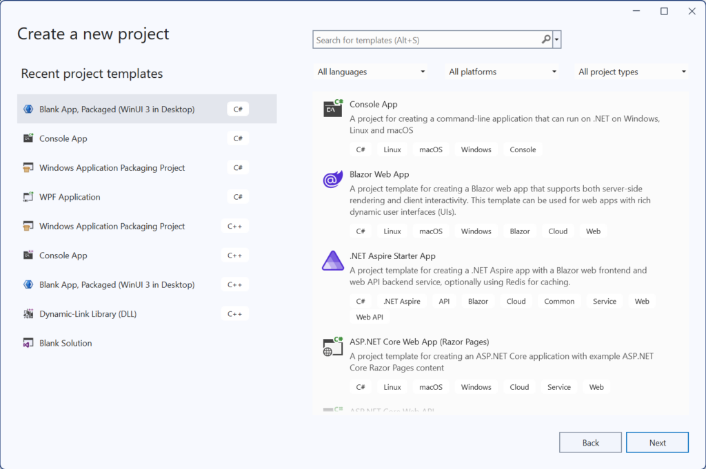
Task: Click the Service tag under ASP.NET Core Web App
Action: (558, 387)
